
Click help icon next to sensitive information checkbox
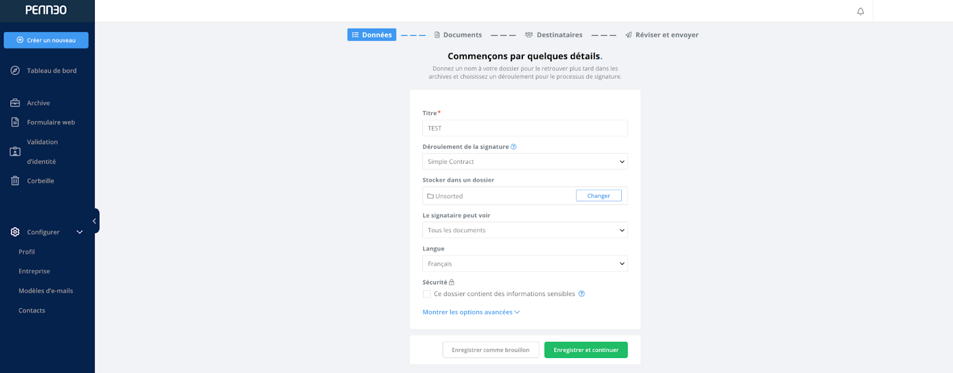pos(581,294)
